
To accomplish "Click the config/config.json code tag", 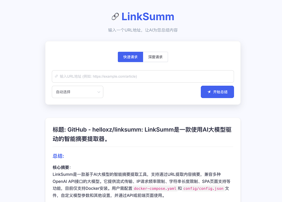I will point(203,188).
